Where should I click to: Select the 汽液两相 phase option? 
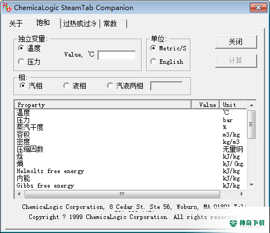coord(125,86)
